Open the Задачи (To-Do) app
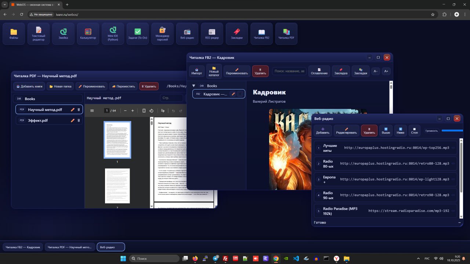470x264 pixels. point(138,34)
